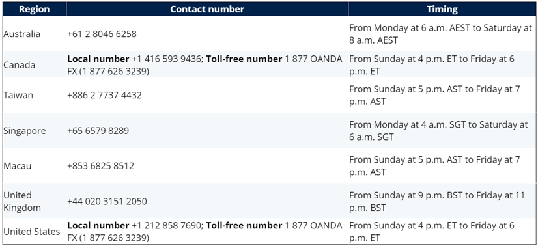Click Singapore number +65 6579 8289
The height and width of the screenshot is (246, 538).
pyautogui.click(x=98, y=131)
